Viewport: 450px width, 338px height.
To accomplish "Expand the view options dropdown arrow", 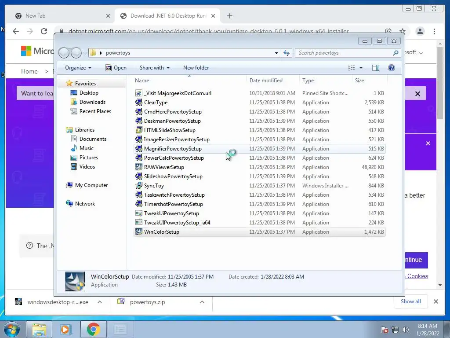I will pyautogui.click(x=361, y=67).
